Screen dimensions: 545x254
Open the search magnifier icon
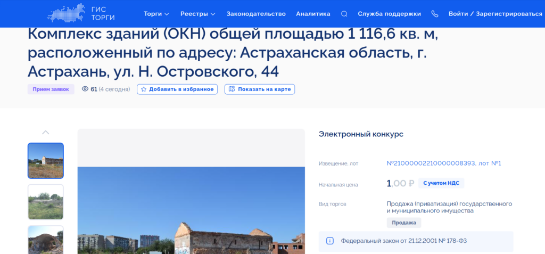coord(344,14)
